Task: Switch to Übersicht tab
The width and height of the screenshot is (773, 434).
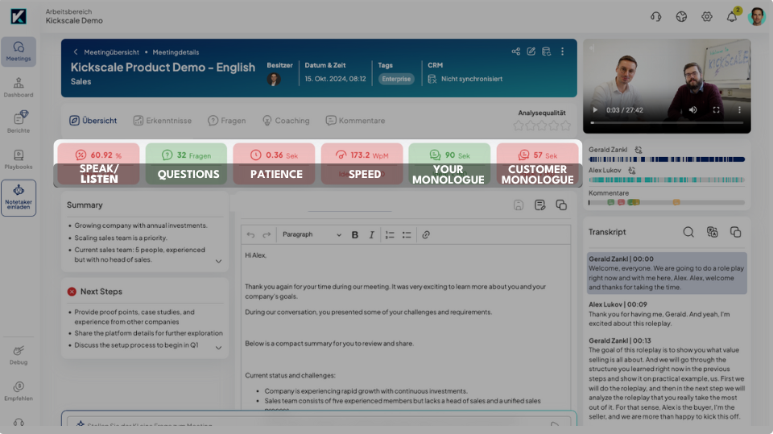Action: coord(93,120)
